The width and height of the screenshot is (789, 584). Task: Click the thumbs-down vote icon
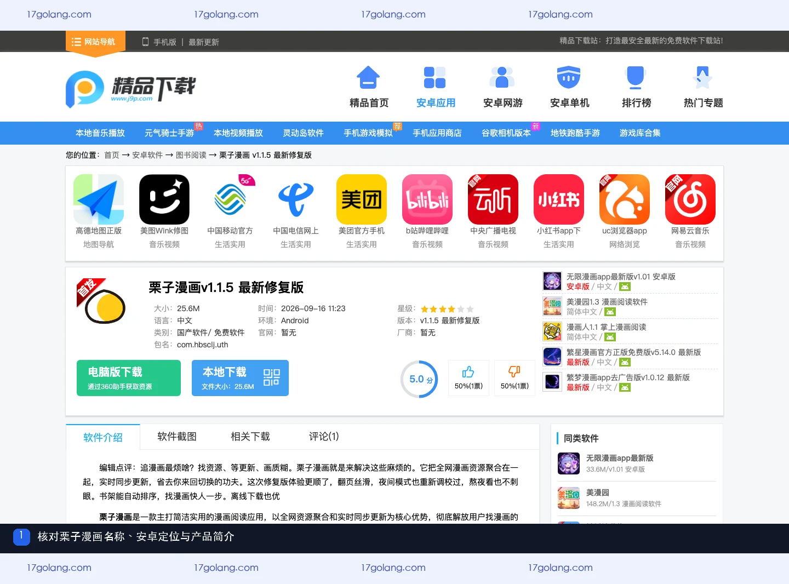click(x=514, y=373)
